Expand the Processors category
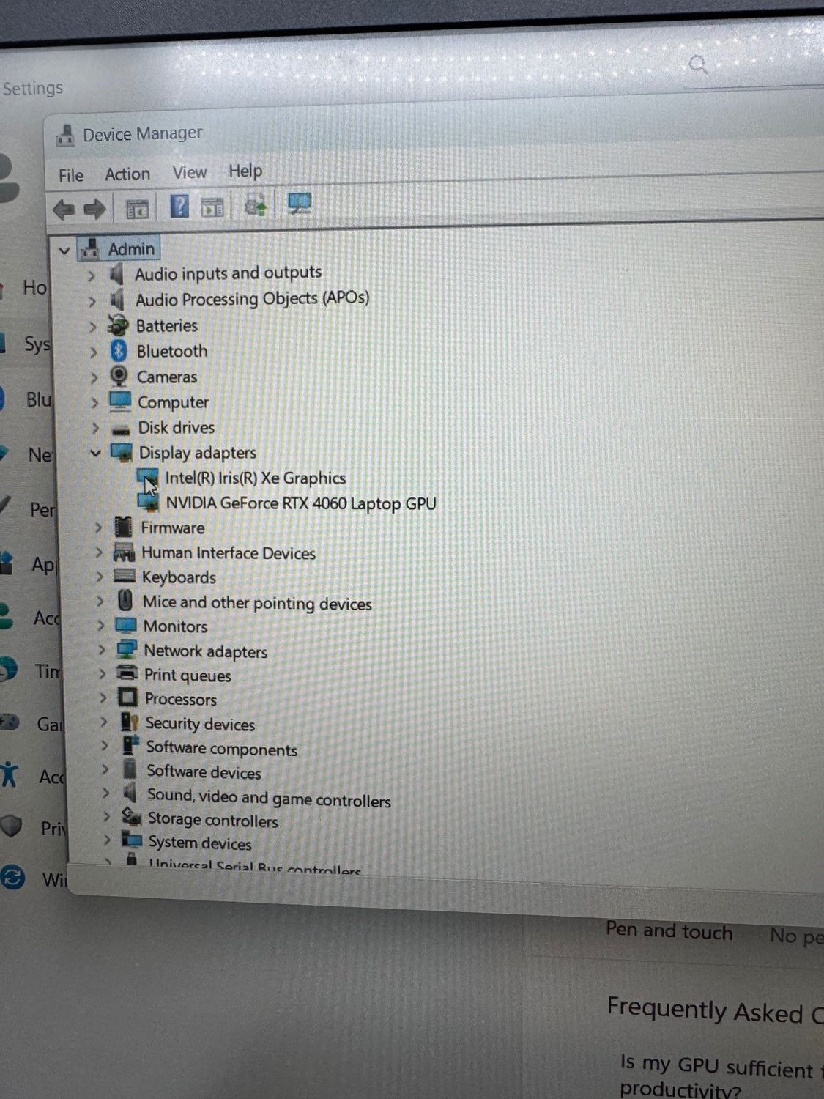This screenshot has width=824, height=1099. coord(103,698)
